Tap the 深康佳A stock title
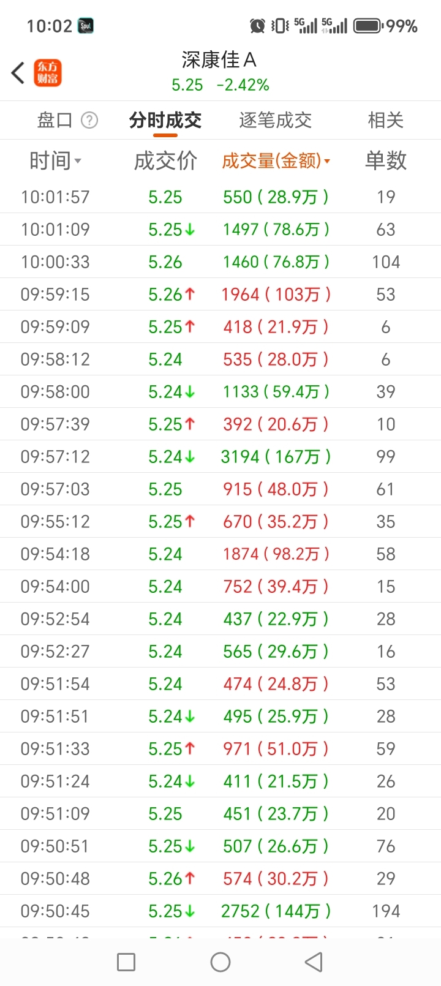The width and height of the screenshot is (441, 986). pyautogui.click(x=219, y=60)
